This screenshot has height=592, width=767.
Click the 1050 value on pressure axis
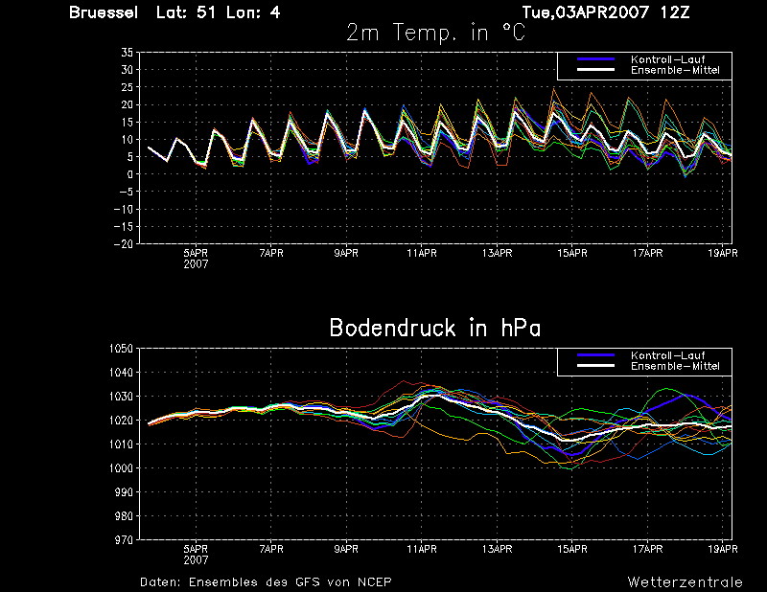(x=122, y=349)
